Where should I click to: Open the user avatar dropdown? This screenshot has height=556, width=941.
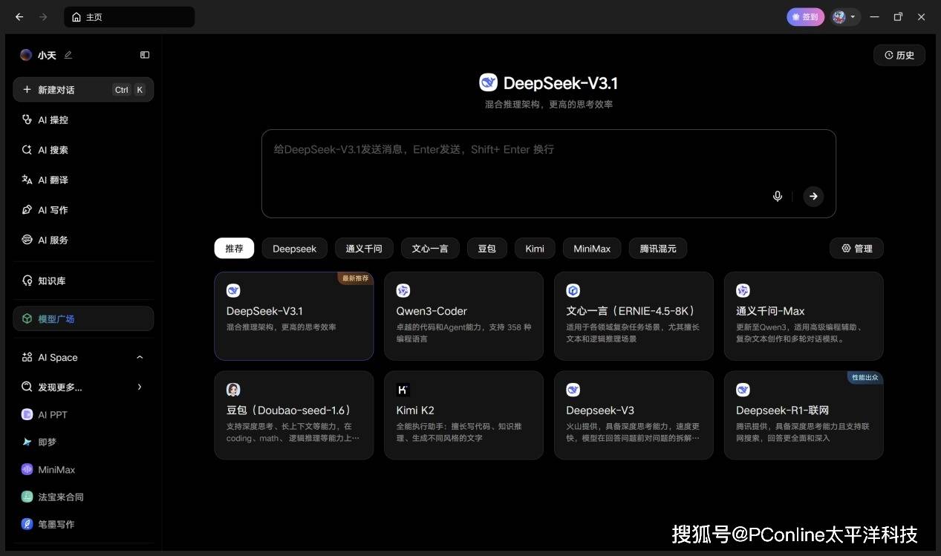tap(845, 17)
